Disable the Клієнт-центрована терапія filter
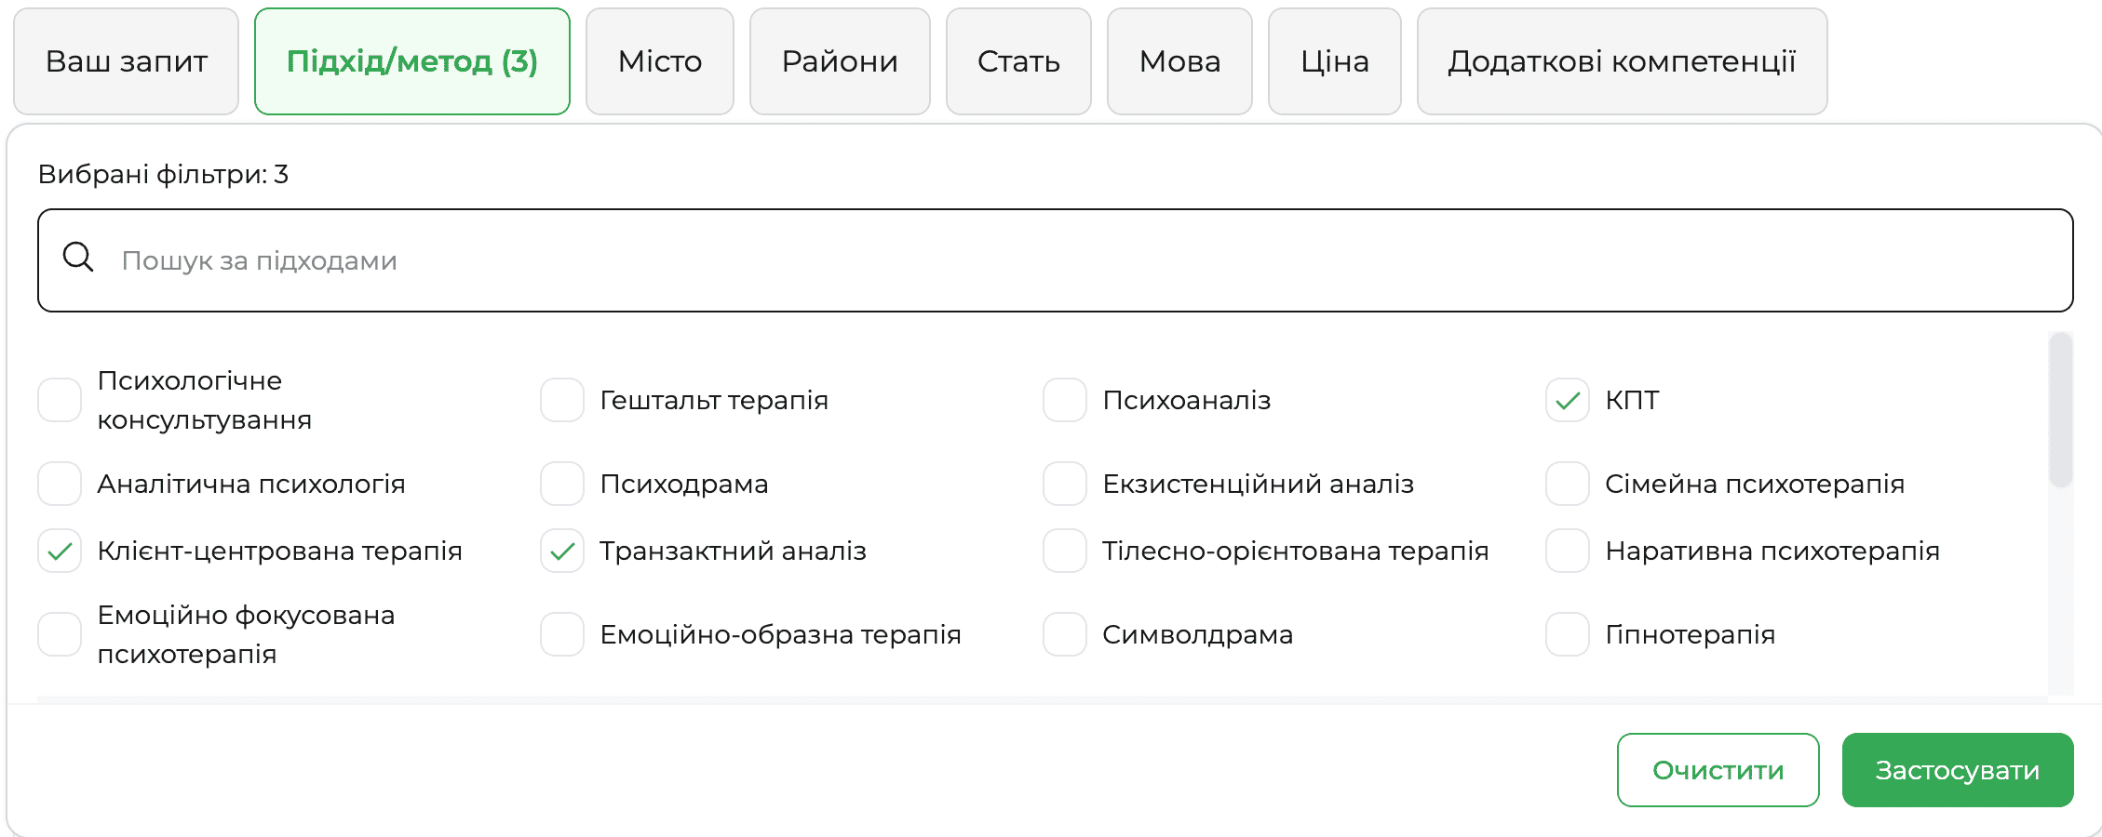This screenshot has height=837, width=2102. click(x=60, y=551)
